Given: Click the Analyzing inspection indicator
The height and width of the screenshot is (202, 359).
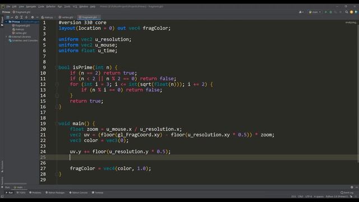Looking at the screenshot, I should tap(351, 22).
